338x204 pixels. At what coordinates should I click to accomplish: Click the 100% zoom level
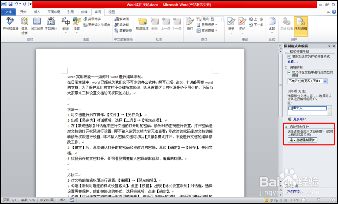coord(295,200)
